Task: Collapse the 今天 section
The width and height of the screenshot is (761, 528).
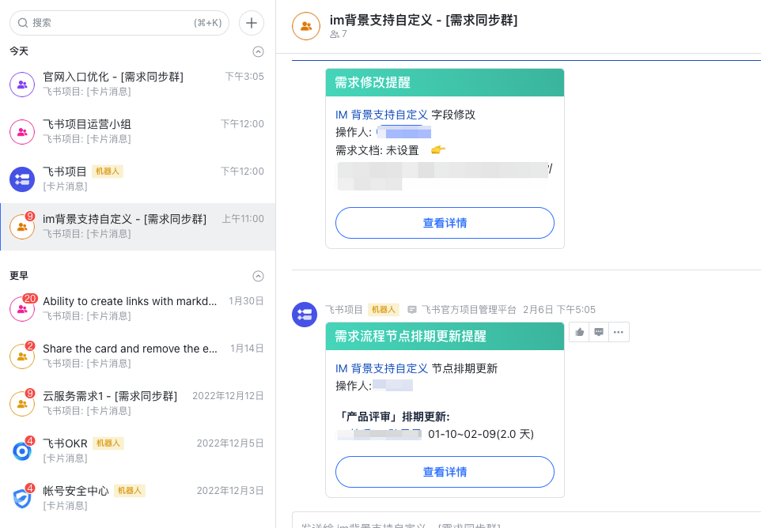Action: click(x=258, y=51)
